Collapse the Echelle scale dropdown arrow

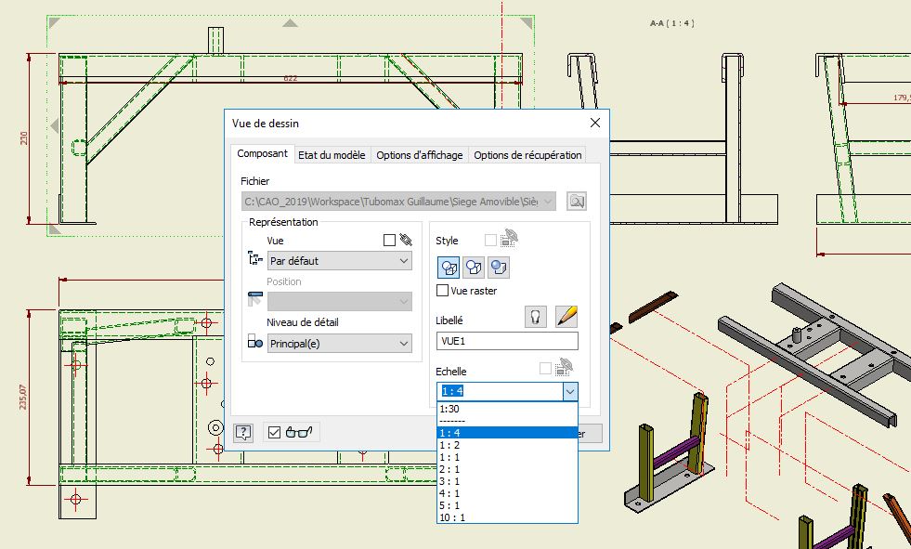coord(569,392)
